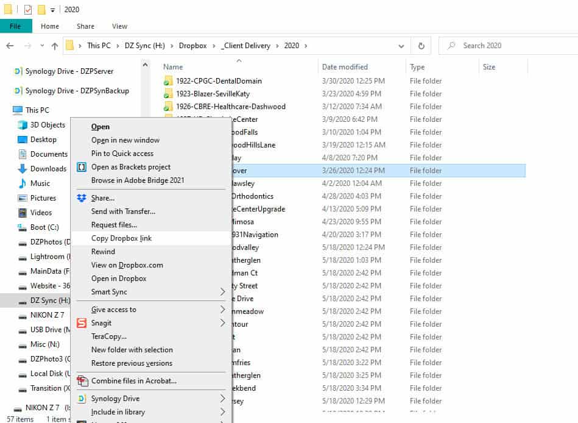Sort by the Type column header

pos(417,67)
